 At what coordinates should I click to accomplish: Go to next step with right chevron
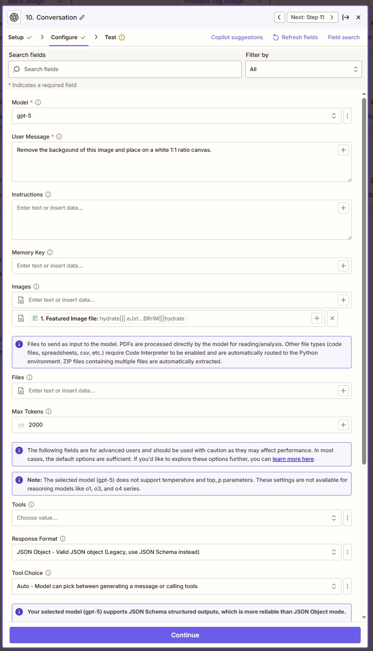[x=333, y=17]
